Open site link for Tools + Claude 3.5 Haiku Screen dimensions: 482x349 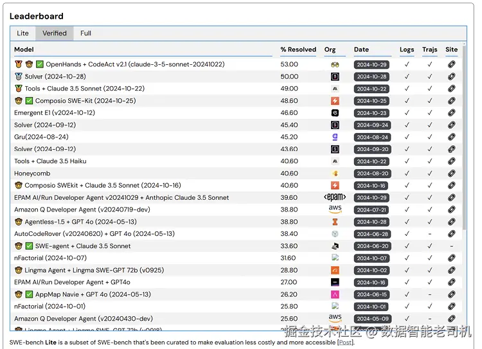tap(451, 161)
